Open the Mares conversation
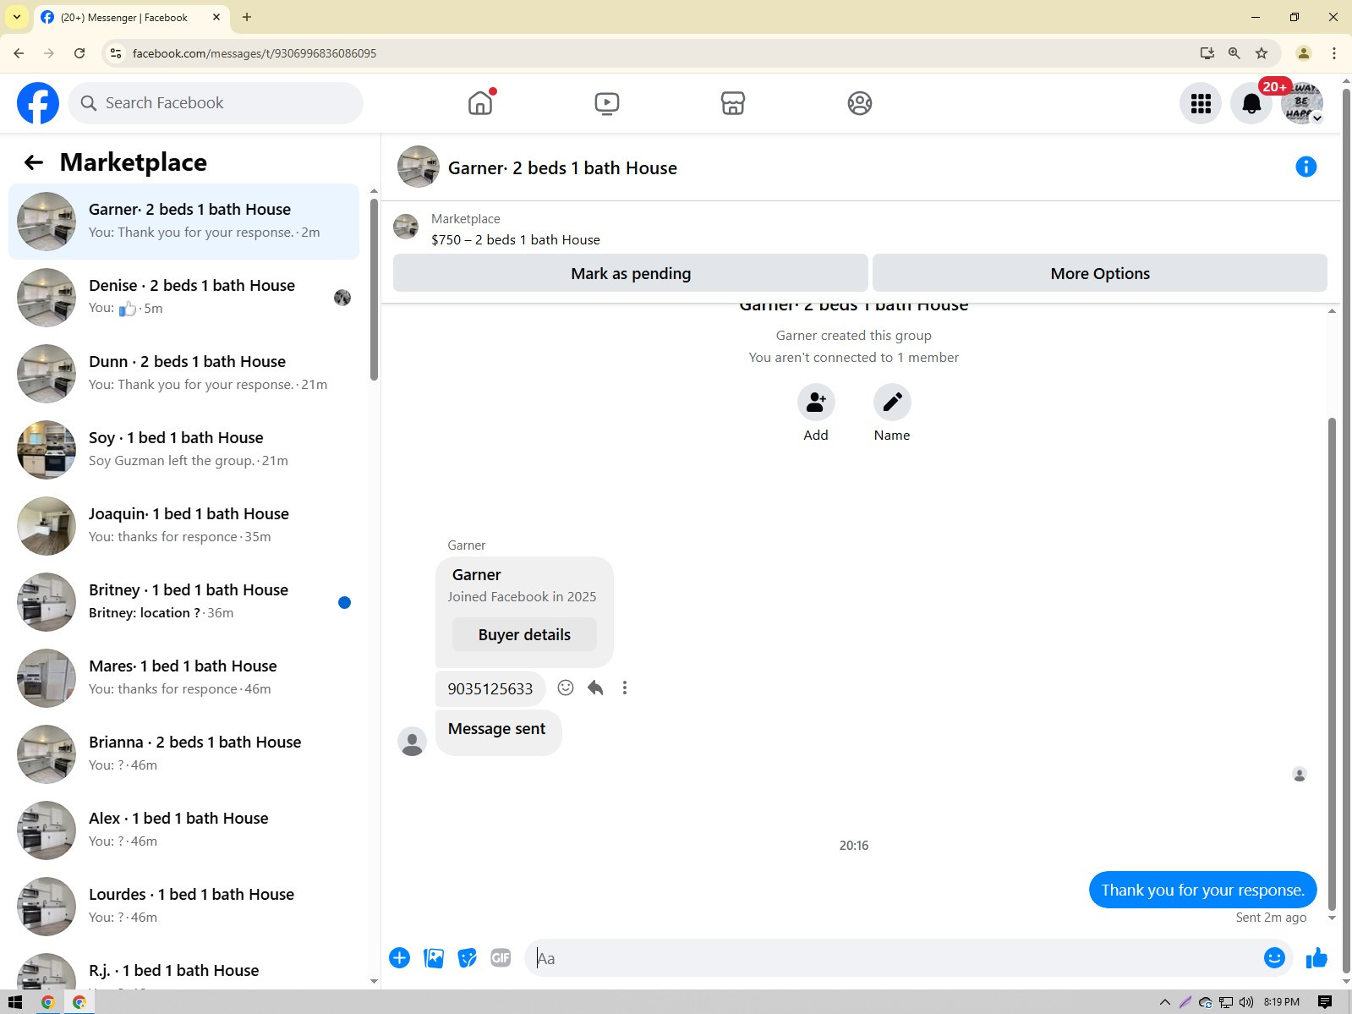The image size is (1352, 1014). pyautogui.click(x=183, y=678)
